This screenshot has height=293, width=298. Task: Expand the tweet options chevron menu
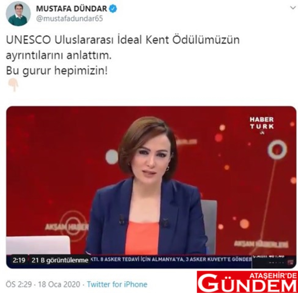tap(293, 8)
